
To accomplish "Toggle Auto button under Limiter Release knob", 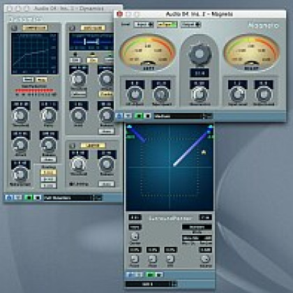I will pyautogui.click(x=106, y=184).
